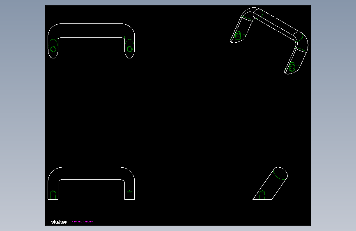Click the front view handle drawing

91,183
